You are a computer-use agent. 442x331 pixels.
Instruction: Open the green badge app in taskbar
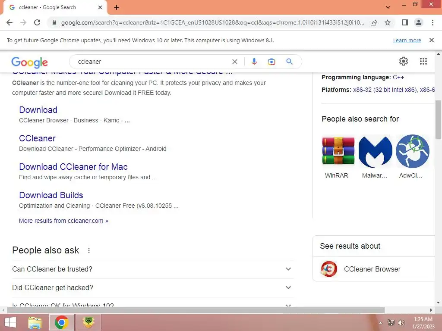[88, 322]
